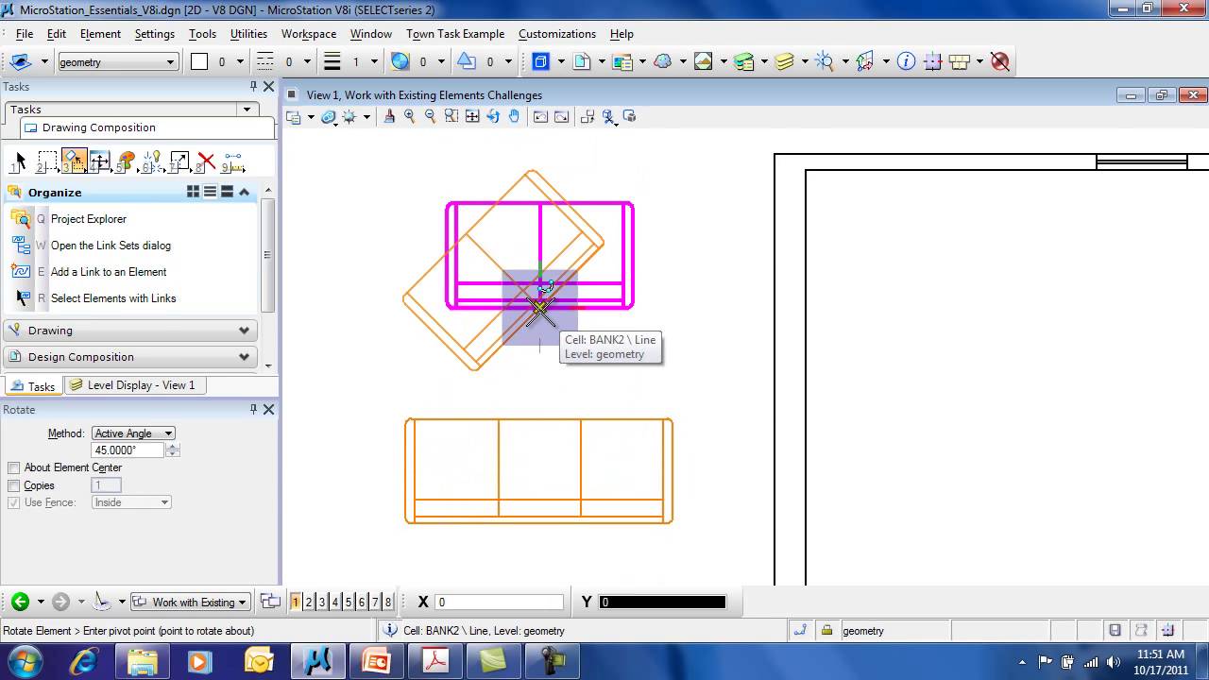Open the Measure tool numbered 9
Screen dimensions: 1209x680
(x=232, y=161)
